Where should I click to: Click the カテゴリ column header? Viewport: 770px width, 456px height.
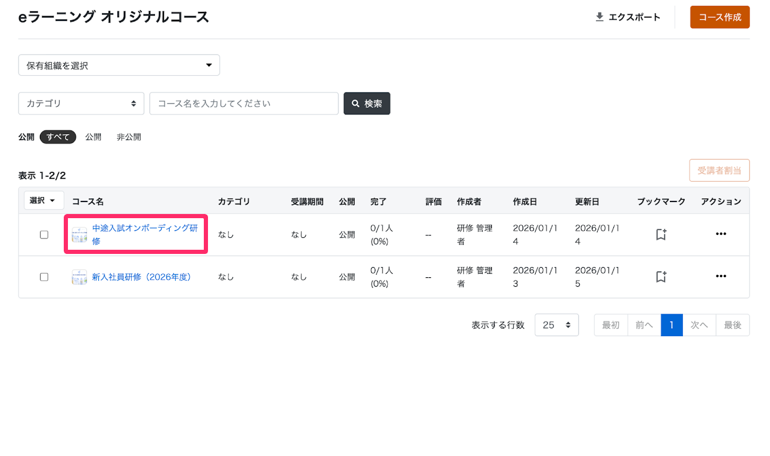[234, 201]
